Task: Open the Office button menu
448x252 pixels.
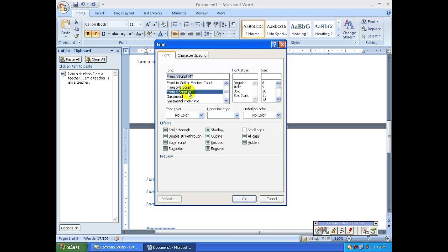Action: 64,7
